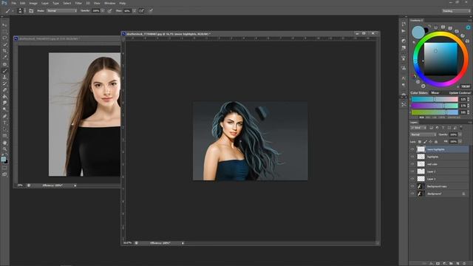Open the Window menu
This screenshot has width=473, height=266.
tap(109, 3)
